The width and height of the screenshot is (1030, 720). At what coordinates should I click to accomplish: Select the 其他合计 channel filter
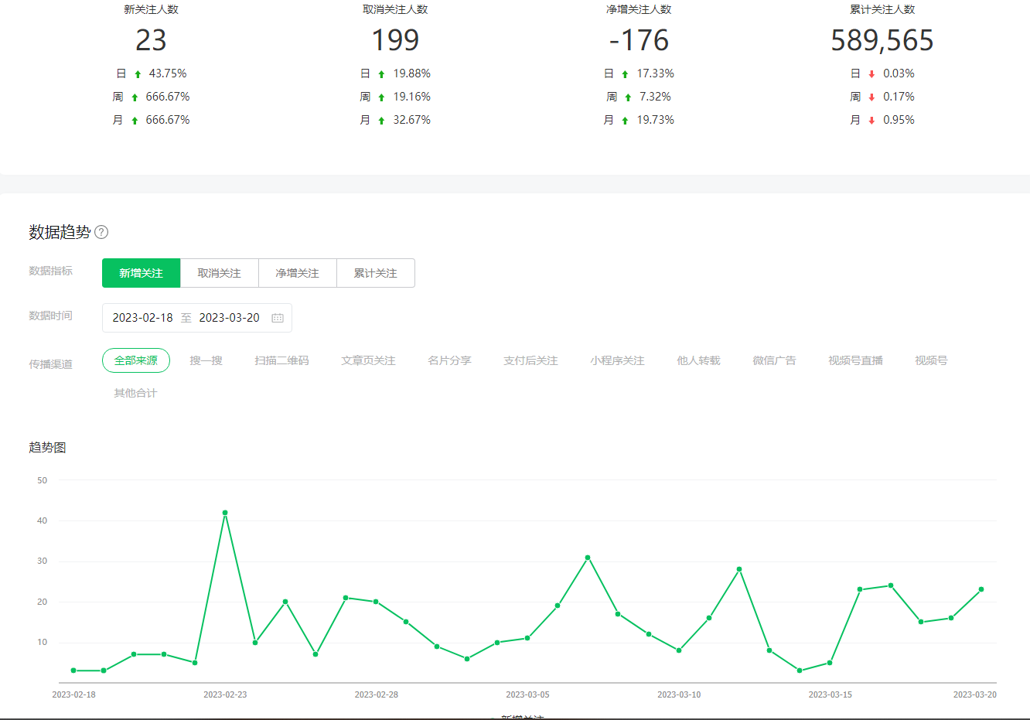(135, 393)
